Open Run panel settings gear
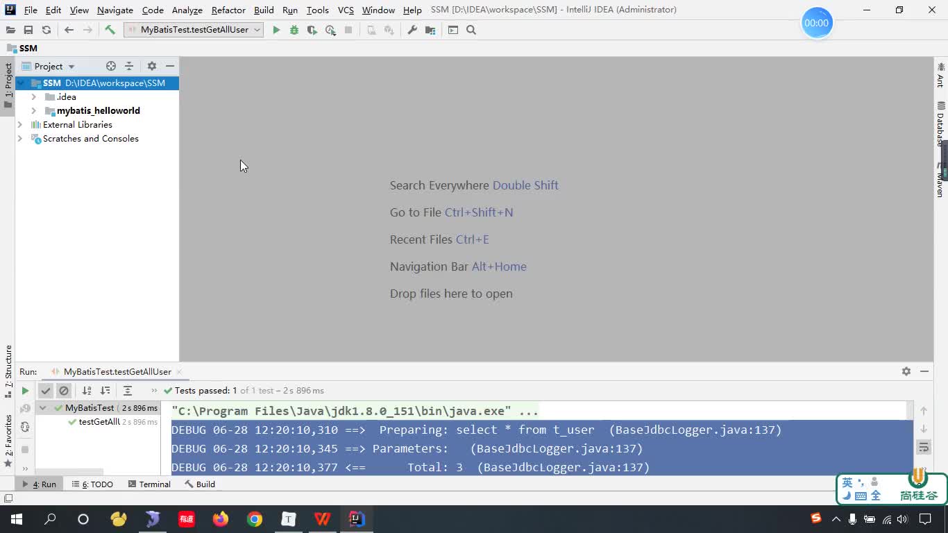Image resolution: width=948 pixels, height=533 pixels. (906, 371)
